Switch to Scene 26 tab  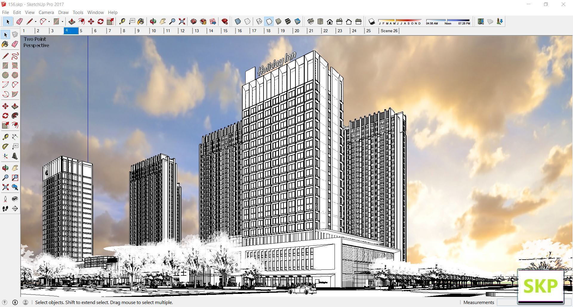389,31
